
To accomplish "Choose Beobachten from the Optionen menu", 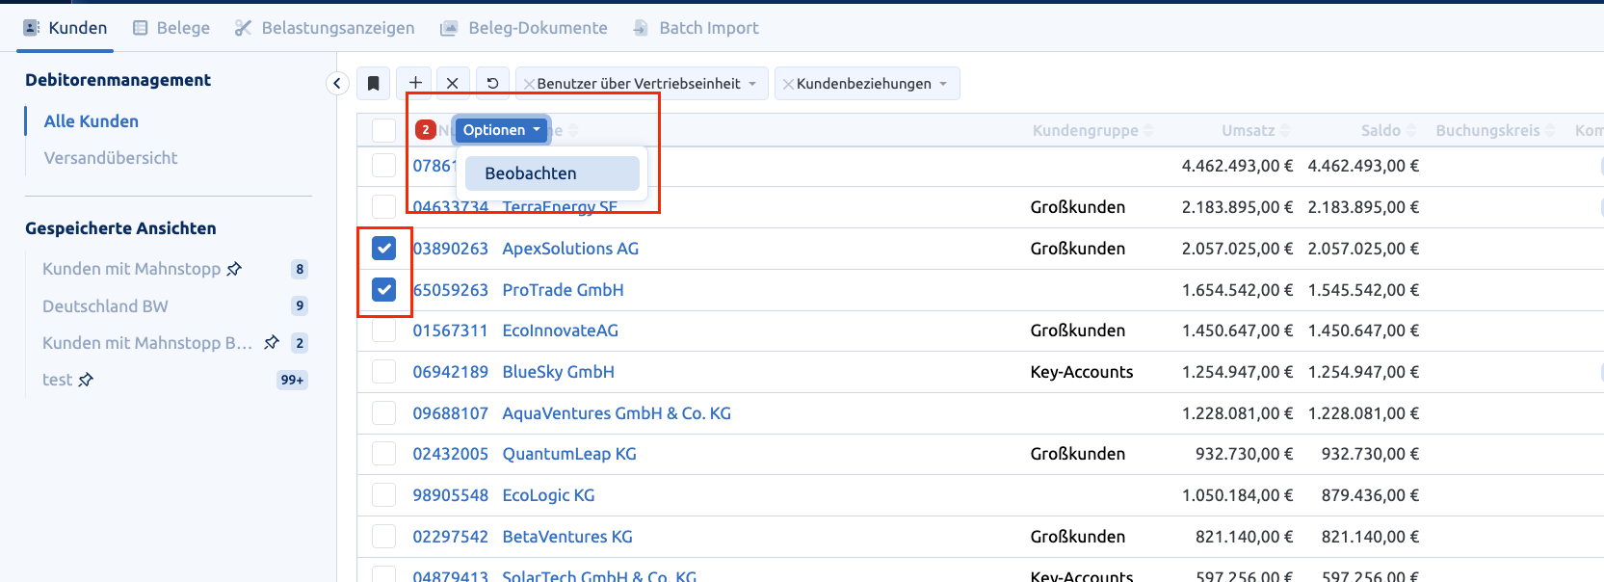I will pos(552,173).
